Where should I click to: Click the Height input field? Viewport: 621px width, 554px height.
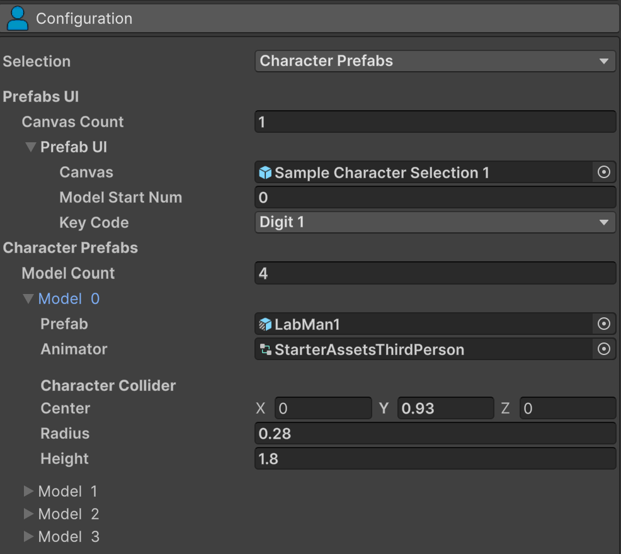click(x=435, y=458)
